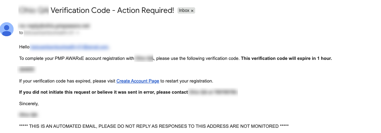Click the 'Hello' greeting word
This screenshot has height=133, width=381.
24,47
